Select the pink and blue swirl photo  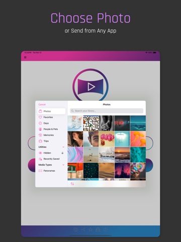(x=75, y=155)
